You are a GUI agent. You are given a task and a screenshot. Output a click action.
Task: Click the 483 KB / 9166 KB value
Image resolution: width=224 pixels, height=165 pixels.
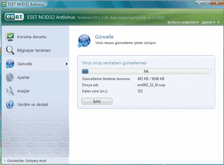point(151,79)
